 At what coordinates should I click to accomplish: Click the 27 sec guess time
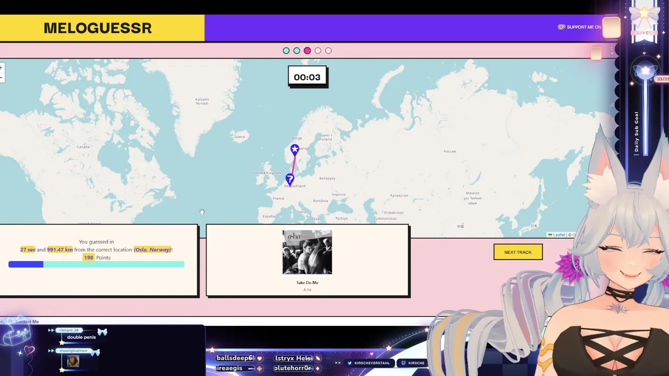pos(28,250)
